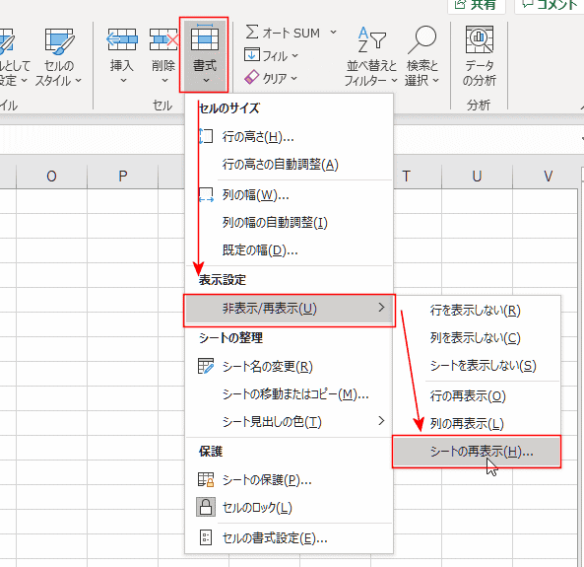Open the オート SUM dropdown arrow

333,33
